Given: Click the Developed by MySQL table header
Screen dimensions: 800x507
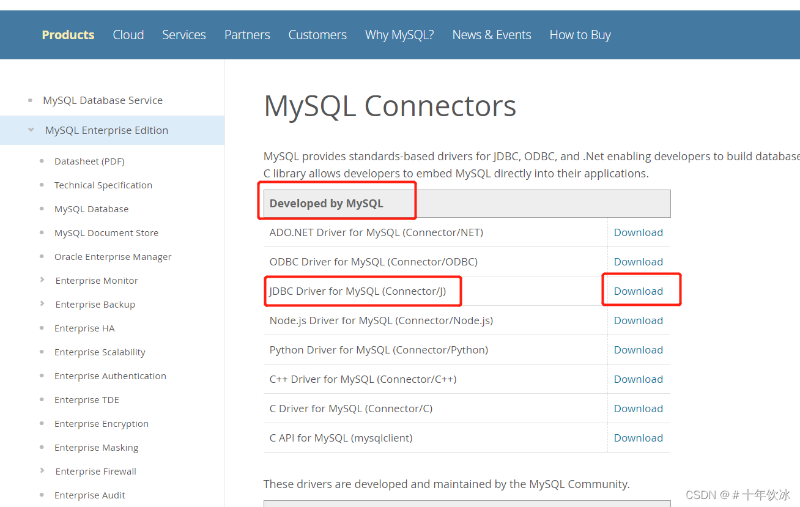Looking at the screenshot, I should coord(467,204).
